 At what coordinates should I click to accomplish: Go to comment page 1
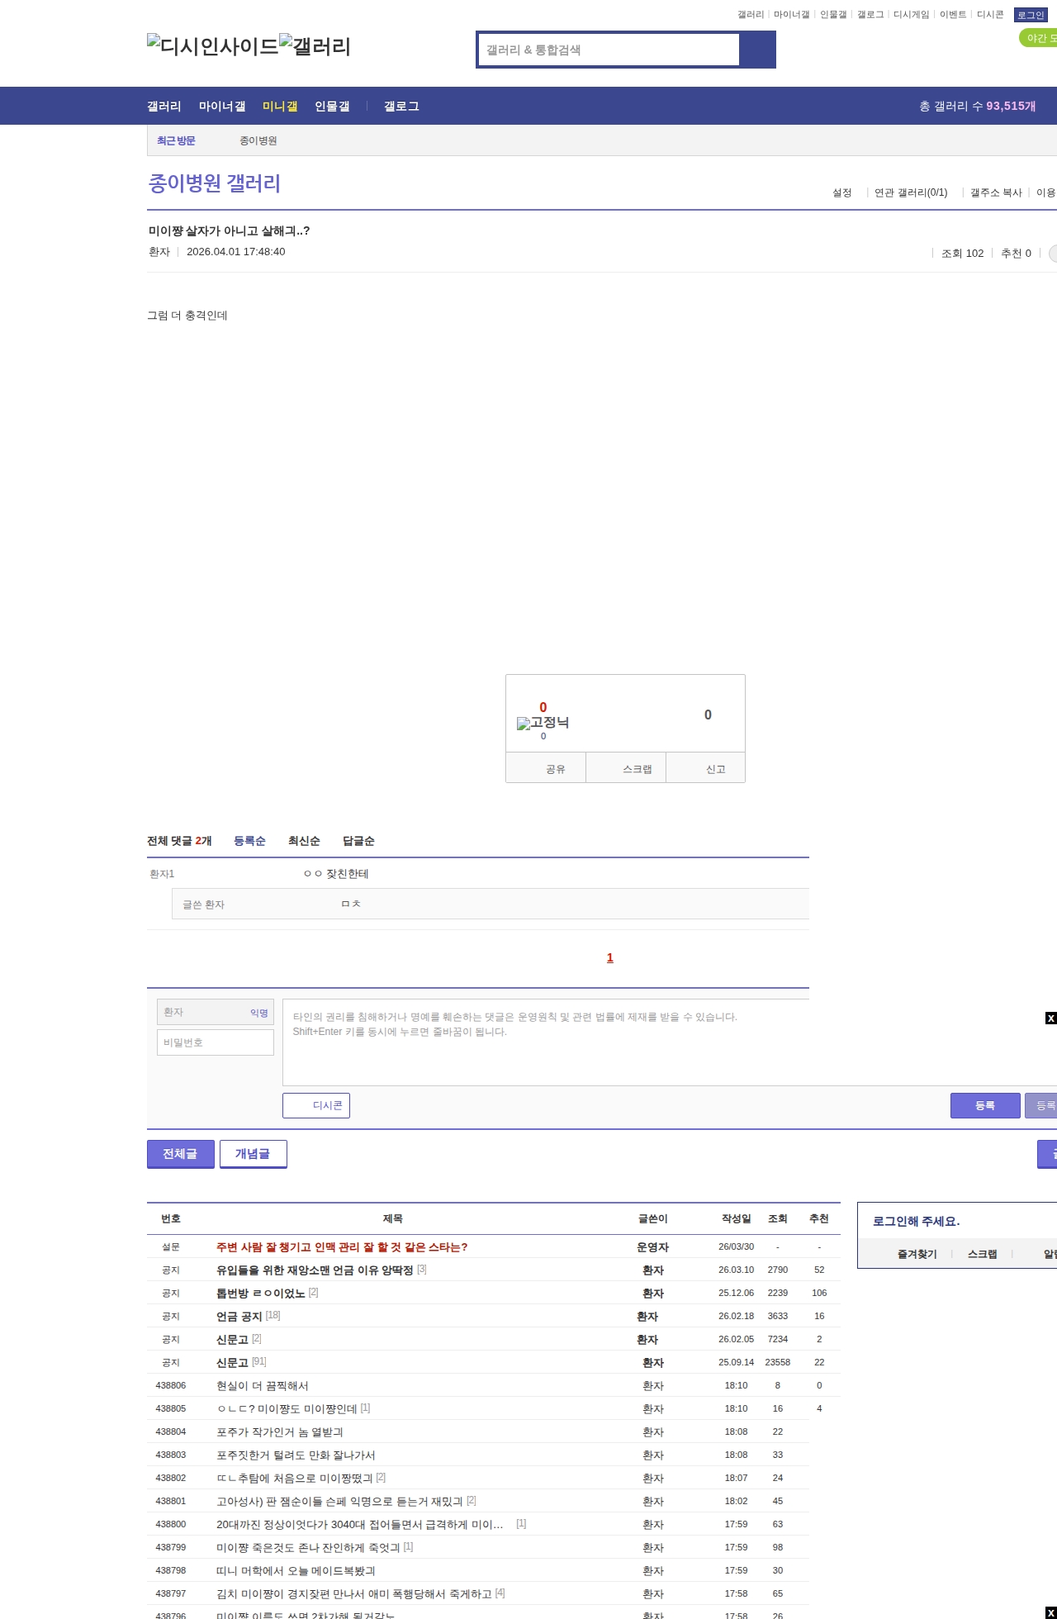coord(609,957)
